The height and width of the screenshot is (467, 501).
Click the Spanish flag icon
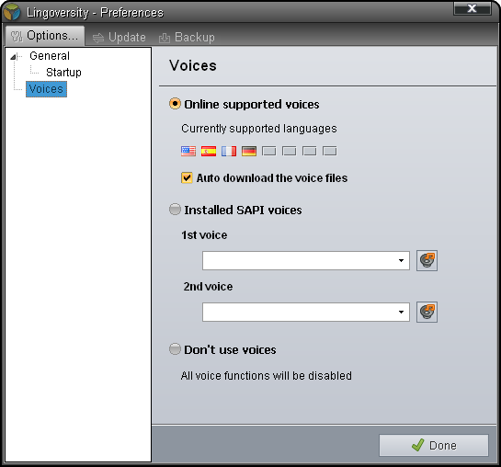tap(209, 151)
